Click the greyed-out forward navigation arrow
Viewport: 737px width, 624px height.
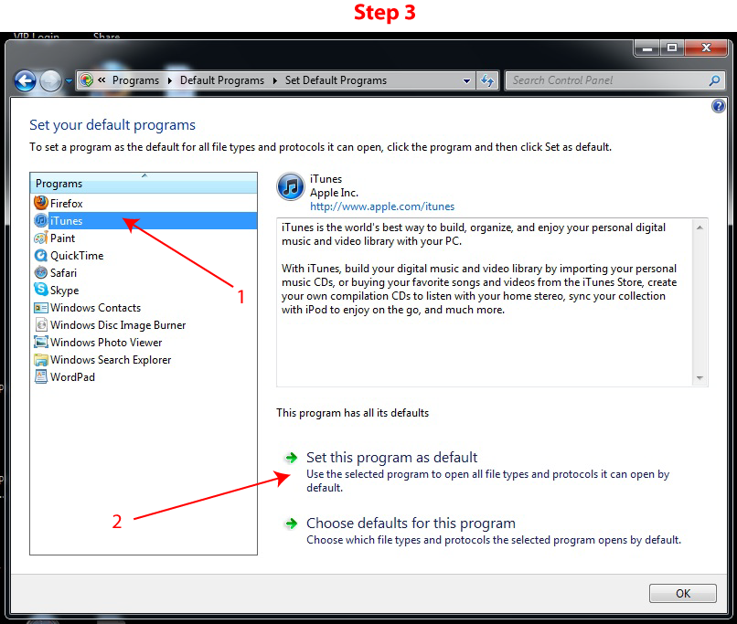50,80
